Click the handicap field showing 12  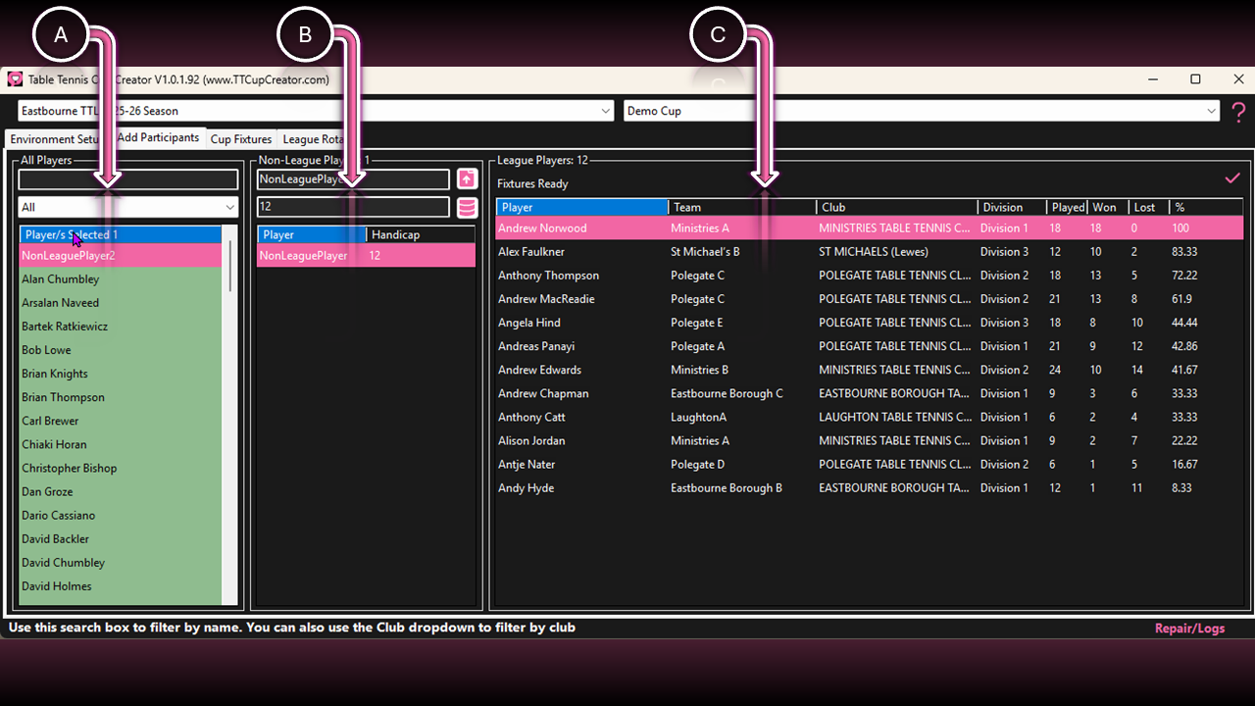click(x=353, y=207)
